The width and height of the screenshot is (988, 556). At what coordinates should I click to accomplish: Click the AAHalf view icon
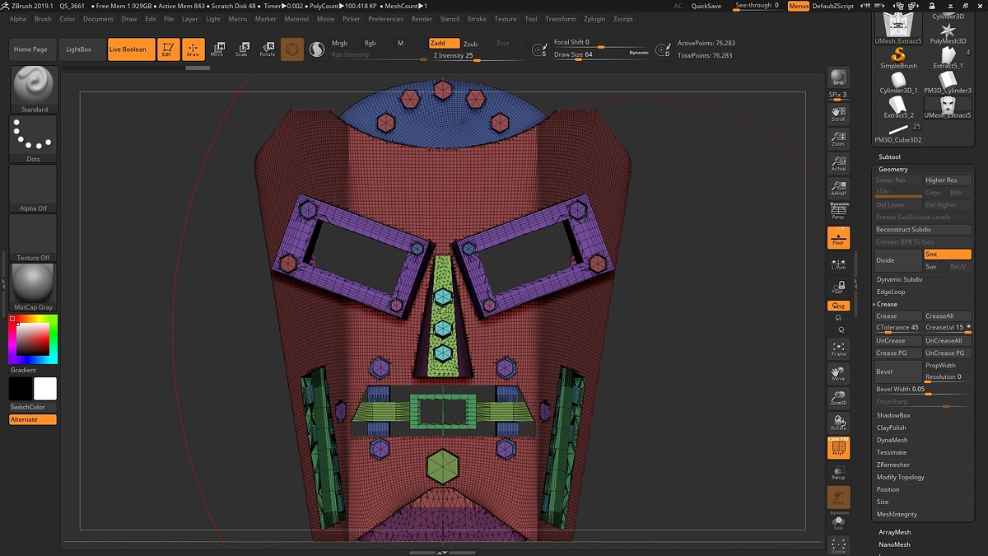[838, 188]
